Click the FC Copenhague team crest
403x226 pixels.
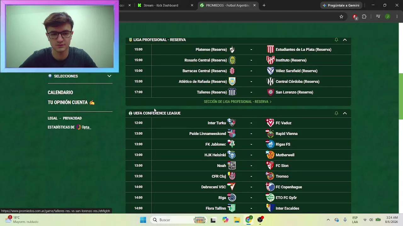pyautogui.click(x=270, y=187)
